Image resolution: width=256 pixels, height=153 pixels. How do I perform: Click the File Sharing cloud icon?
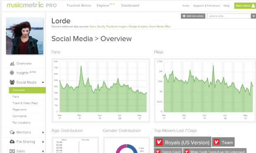click(12, 141)
